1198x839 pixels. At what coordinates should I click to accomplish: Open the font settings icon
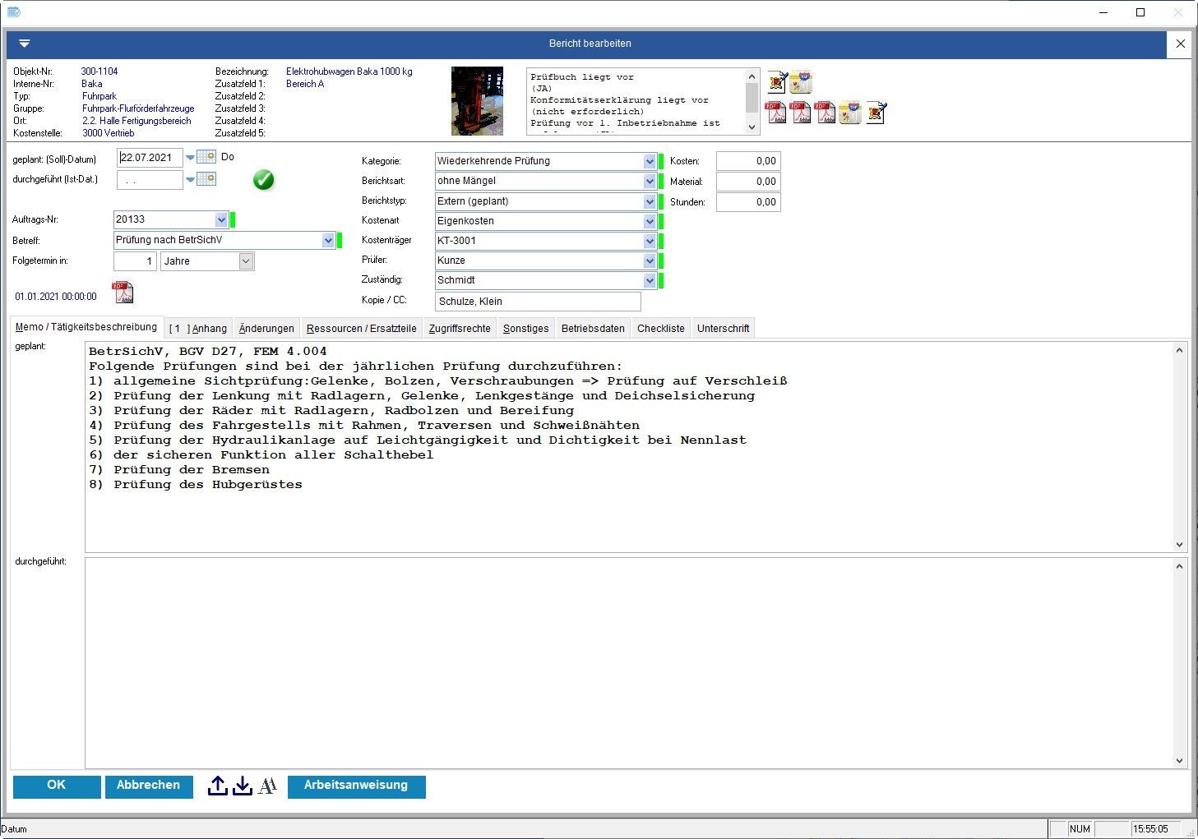[x=267, y=786]
